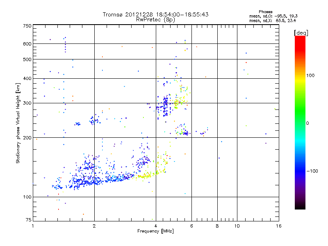Click the plot title 'Tromsø 20121228 18:54:00-18:55:43'
This screenshot has width=328, height=246.
[x=155, y=14]
